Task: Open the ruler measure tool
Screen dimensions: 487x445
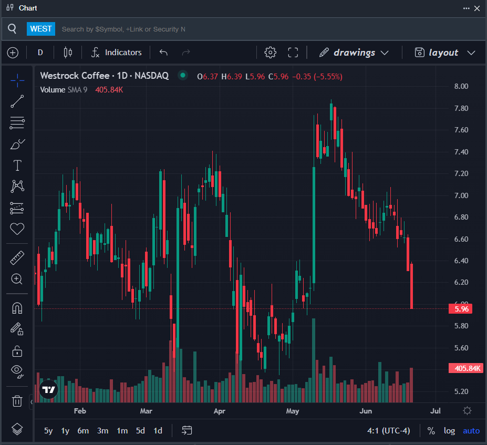Action: point(17,258)
